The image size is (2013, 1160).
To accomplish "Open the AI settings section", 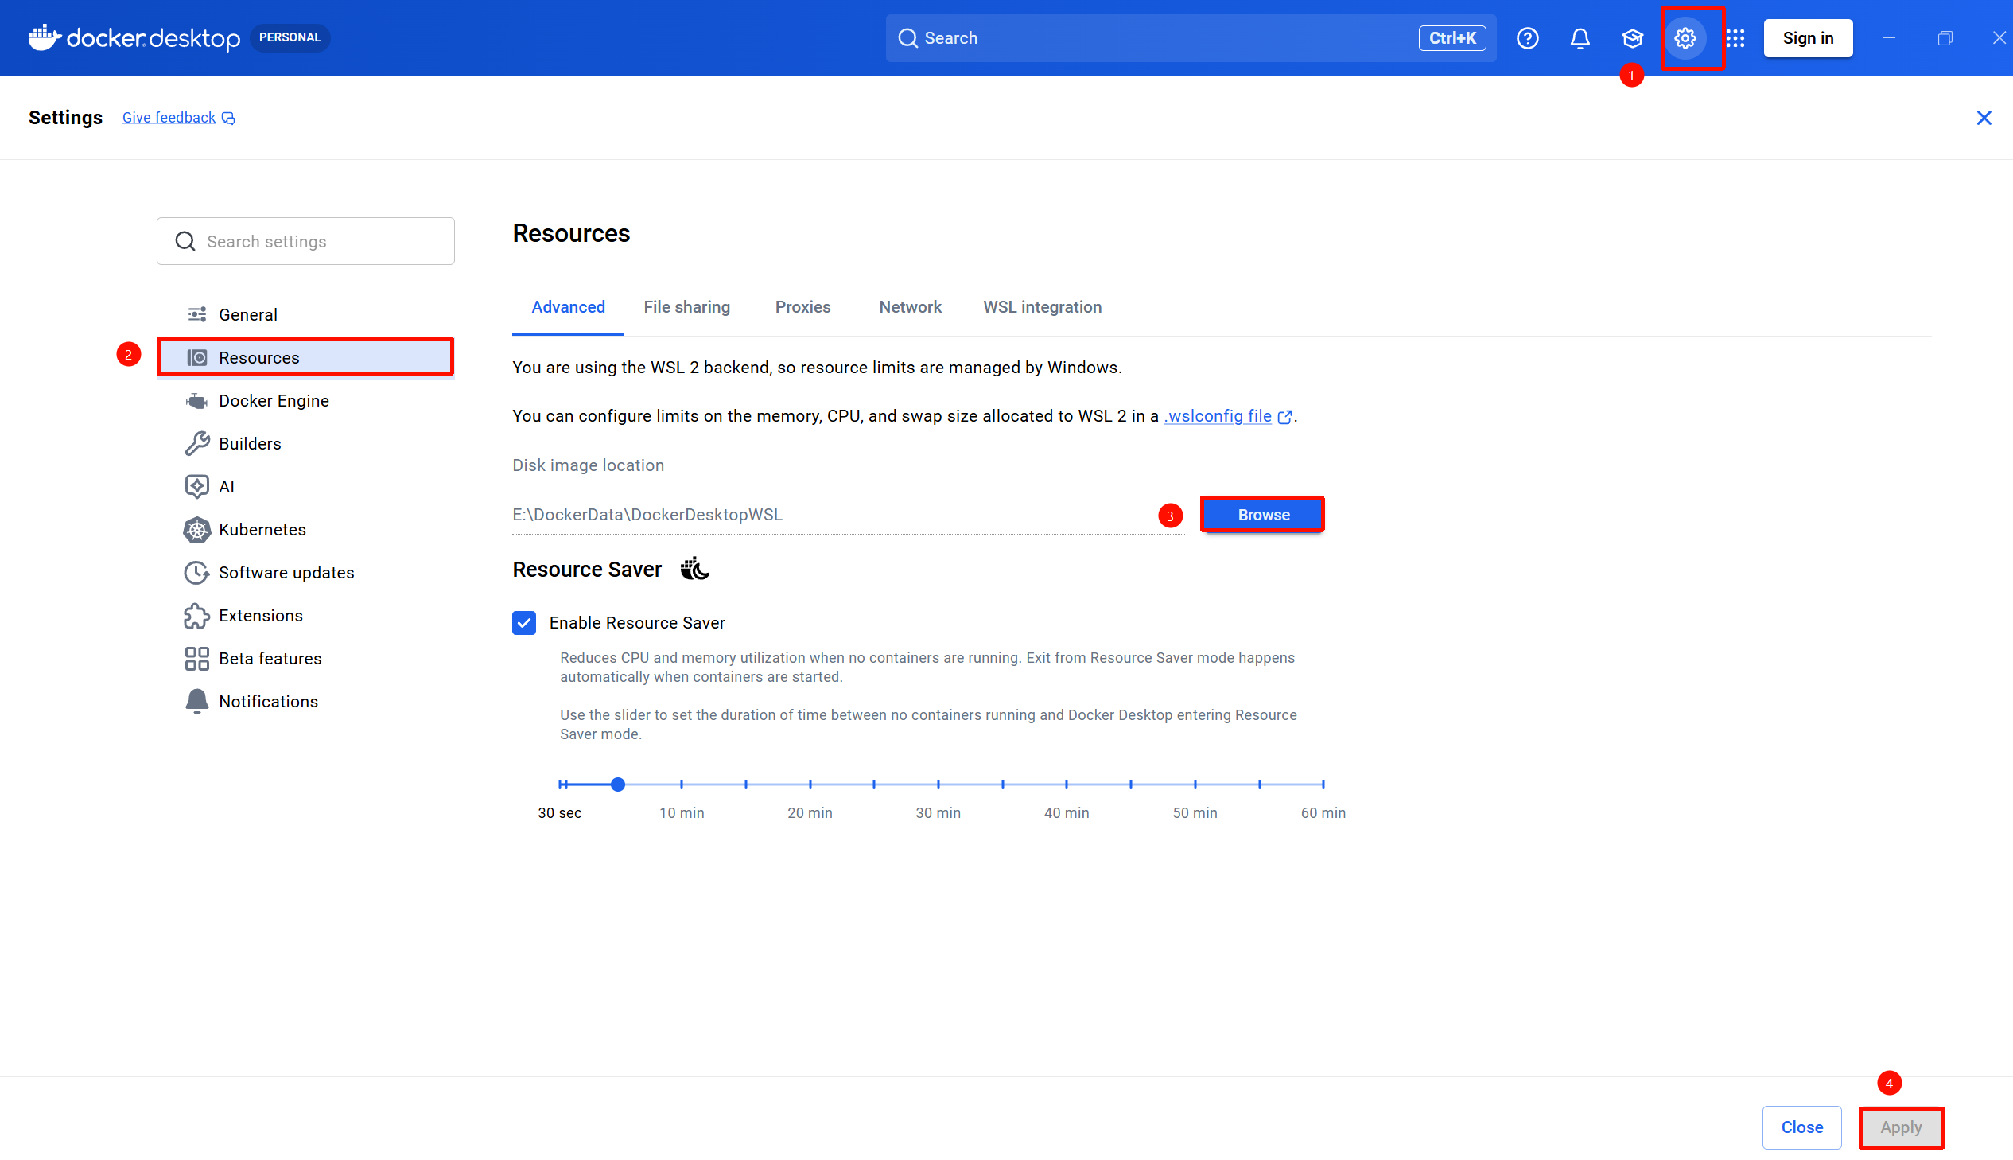I will tap(226, 487).
